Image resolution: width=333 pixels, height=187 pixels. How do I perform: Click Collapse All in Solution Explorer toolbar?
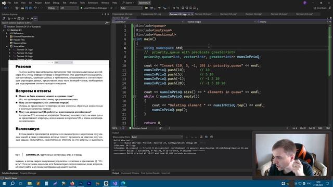click(19, 19)
